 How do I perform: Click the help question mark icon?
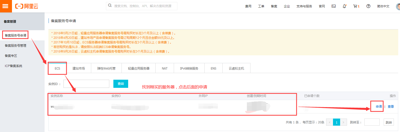pyautogui.click(x=368, y=6)
